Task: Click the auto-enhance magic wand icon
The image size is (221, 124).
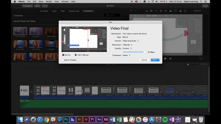Action: [x=131, y=11]
